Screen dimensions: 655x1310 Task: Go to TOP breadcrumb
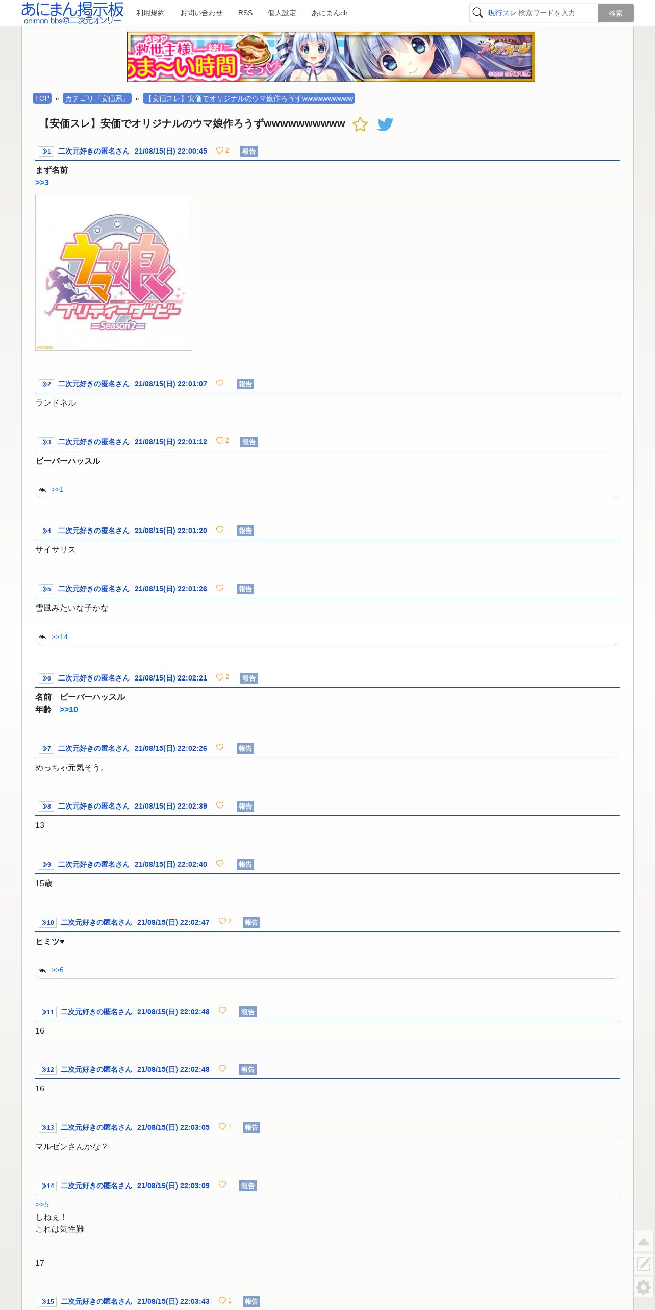coord(42,98)
